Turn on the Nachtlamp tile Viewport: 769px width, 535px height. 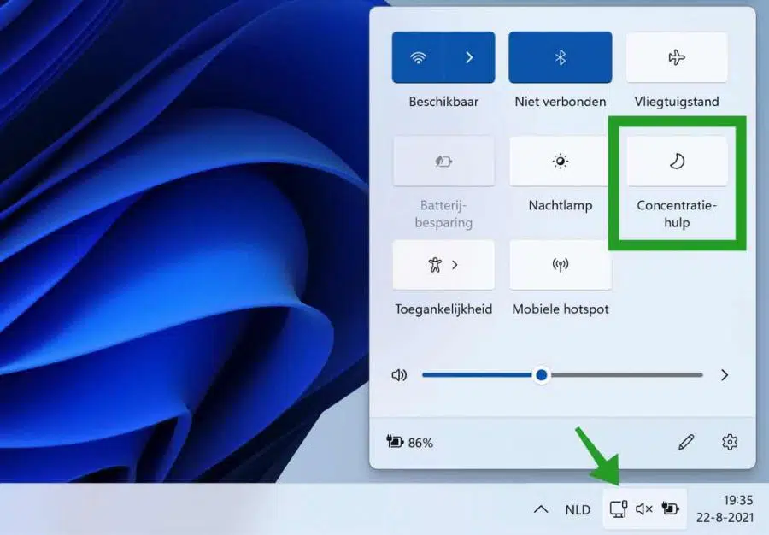(560, 161)
